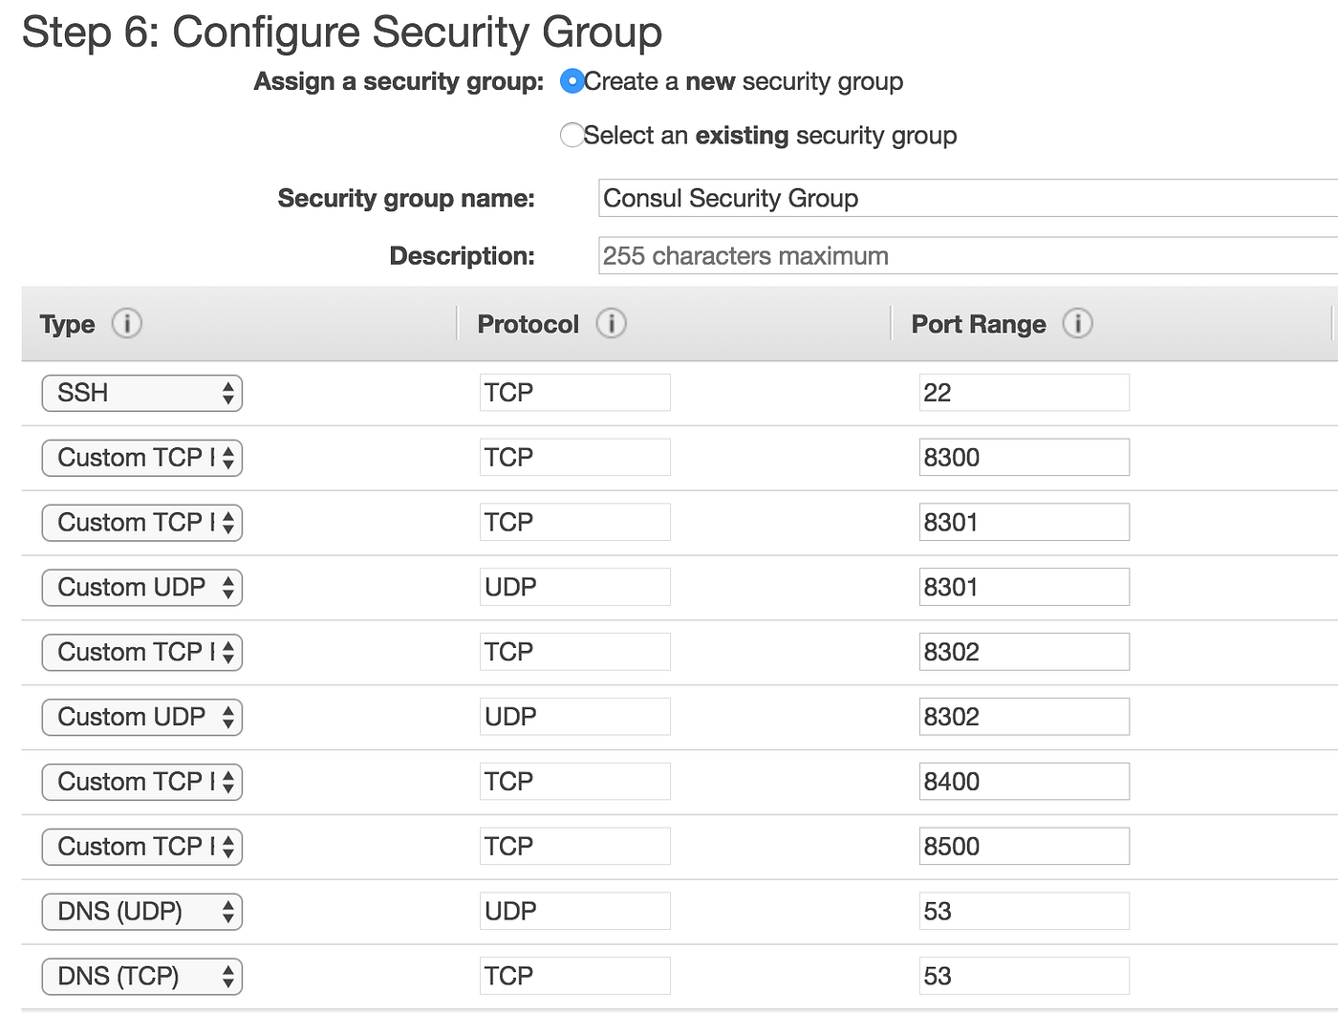1338x1035 pixels.
Task: Open the SSH rule type dropdown
Action: click(x=141, y=393)
